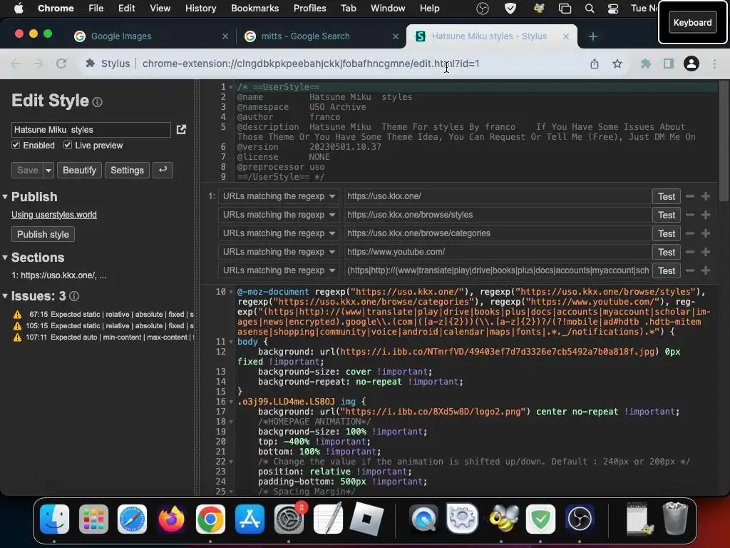Click the Save button
The width and height of the screenshot is (730, 548).
(x=28, y=171)
